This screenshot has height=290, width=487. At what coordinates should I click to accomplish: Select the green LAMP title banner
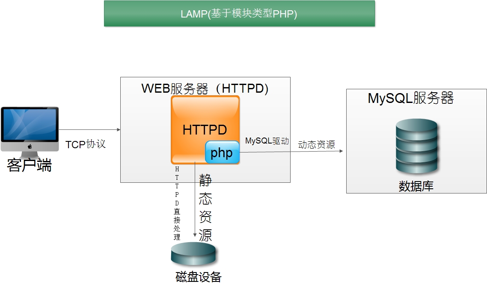tap(239, 14)
